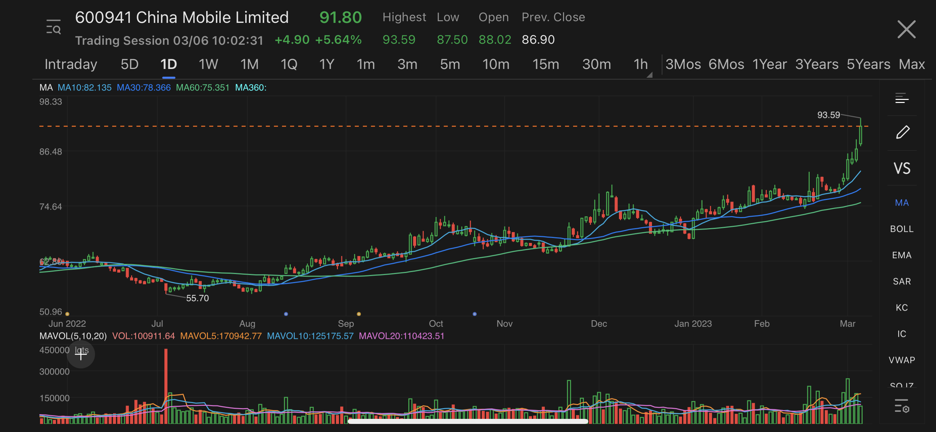Screen dimensions: 936x432
Task: Open the stock search list icon
Action: click(54, 27)
